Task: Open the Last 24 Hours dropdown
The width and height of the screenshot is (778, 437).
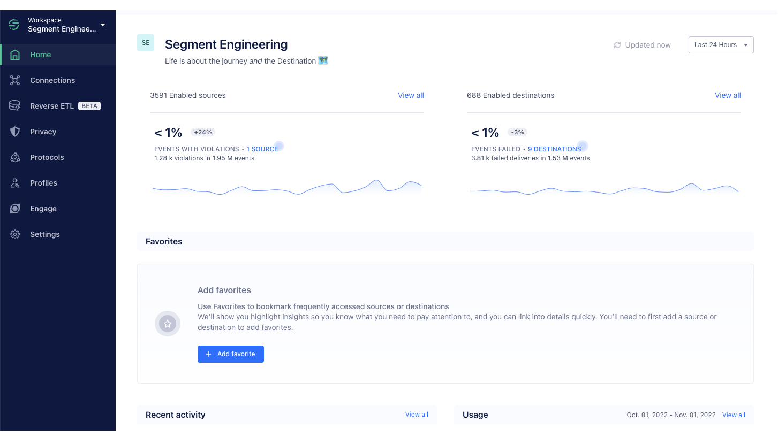Action: pos(721,45)
